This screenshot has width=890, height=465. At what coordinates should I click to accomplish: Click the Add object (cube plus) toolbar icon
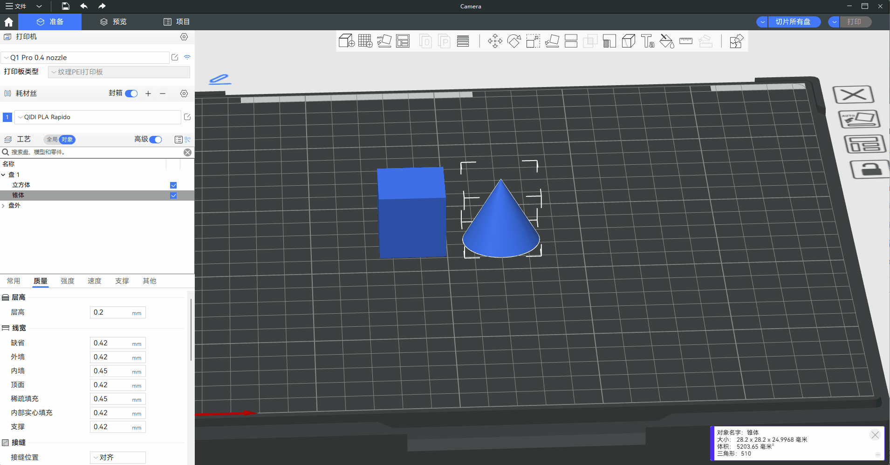346,41
